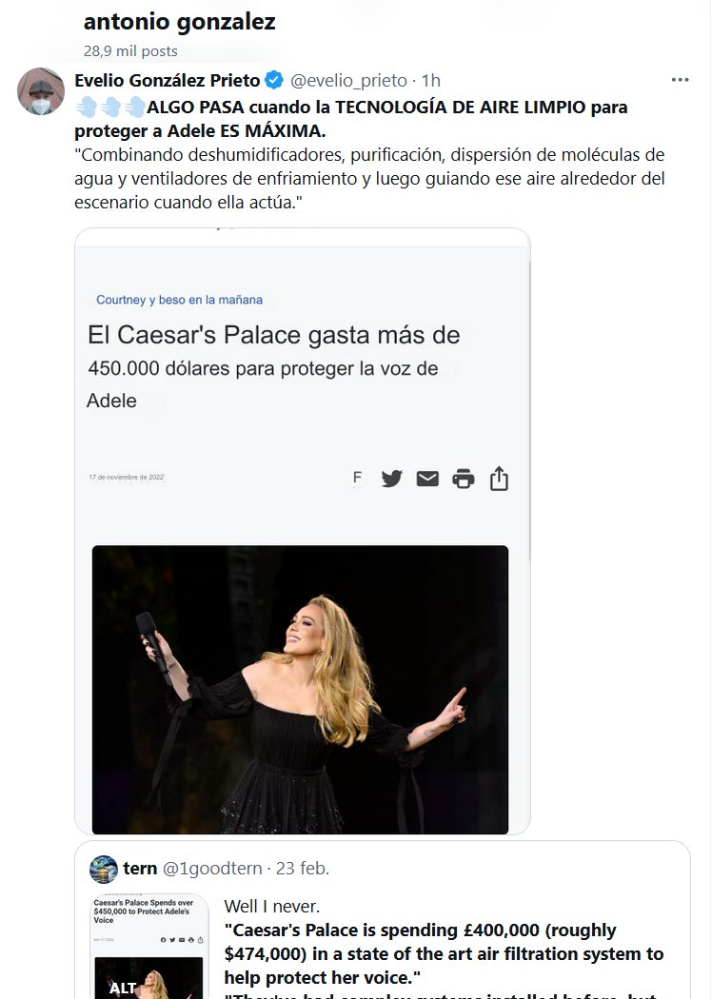Click Evelio González Prieto's avatar photo
Image resolution: width=712 pixels, height=999 pixels.
click(41, 91)
